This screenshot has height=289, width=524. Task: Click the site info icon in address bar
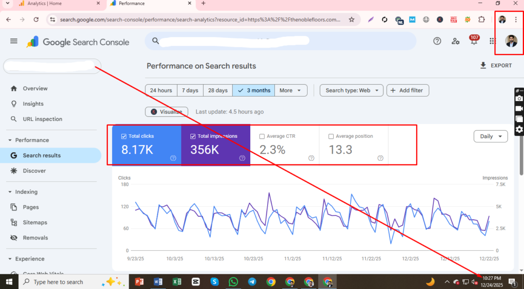(53, 20)
